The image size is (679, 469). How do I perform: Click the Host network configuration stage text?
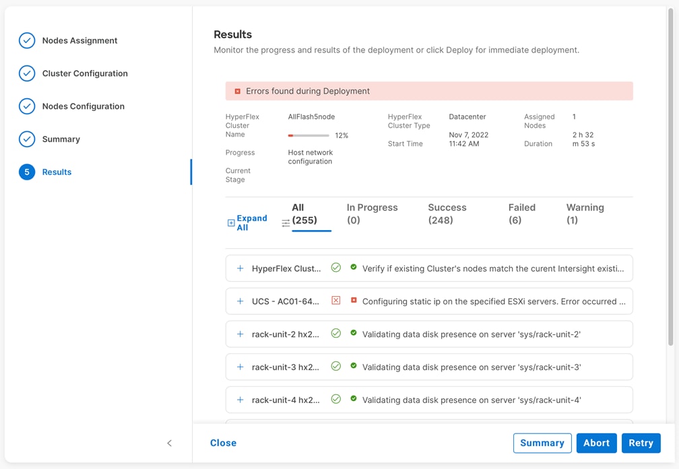coord(311,157)
